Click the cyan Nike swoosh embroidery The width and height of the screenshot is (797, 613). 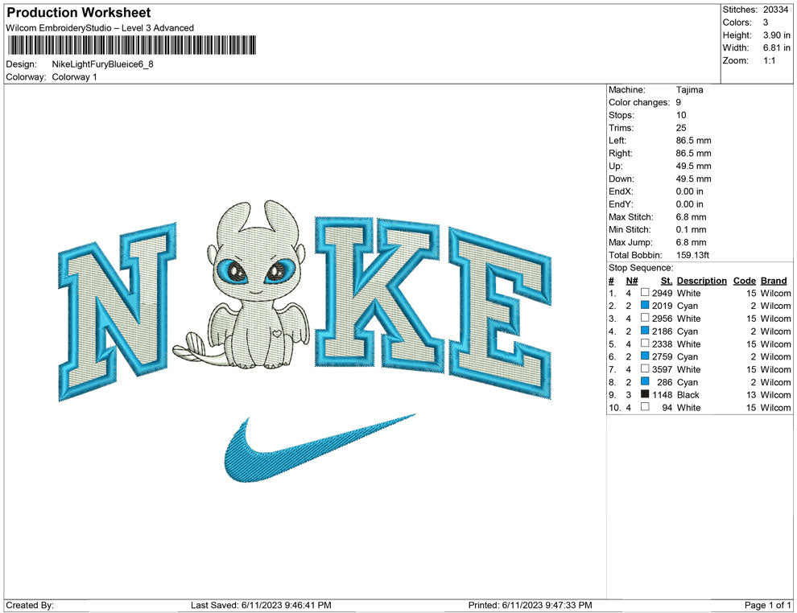[x=320, y=448]
